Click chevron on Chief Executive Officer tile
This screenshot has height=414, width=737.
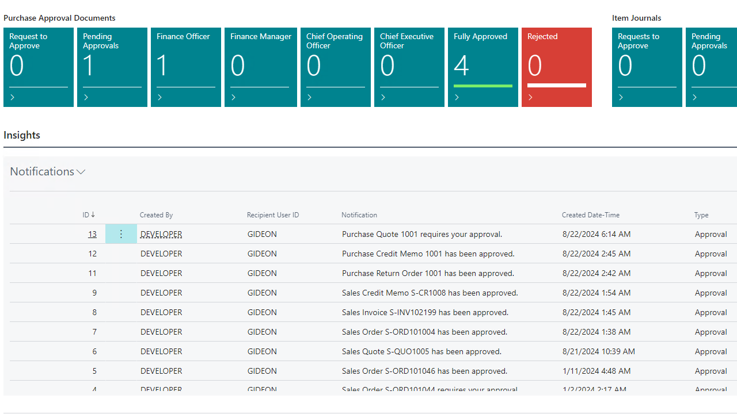point(383,97)
